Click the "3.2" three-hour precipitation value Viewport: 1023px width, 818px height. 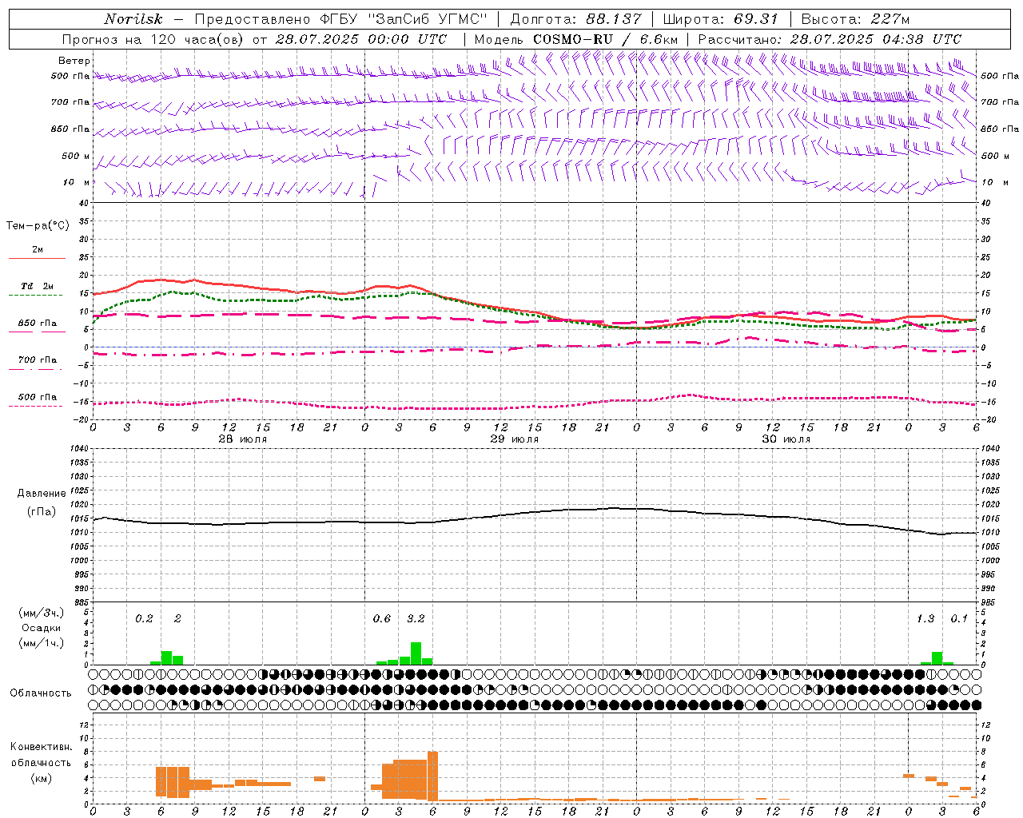coord(416,618)
